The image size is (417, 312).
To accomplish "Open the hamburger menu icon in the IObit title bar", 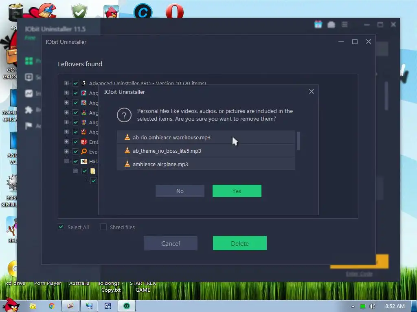I will click(345, 25).
